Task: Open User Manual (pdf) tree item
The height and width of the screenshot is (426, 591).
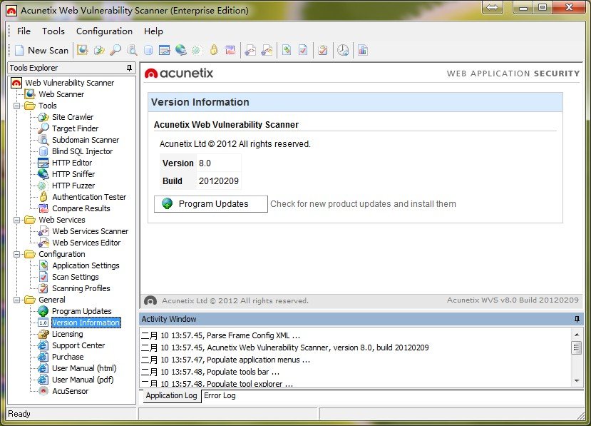Action: point(83,380)
